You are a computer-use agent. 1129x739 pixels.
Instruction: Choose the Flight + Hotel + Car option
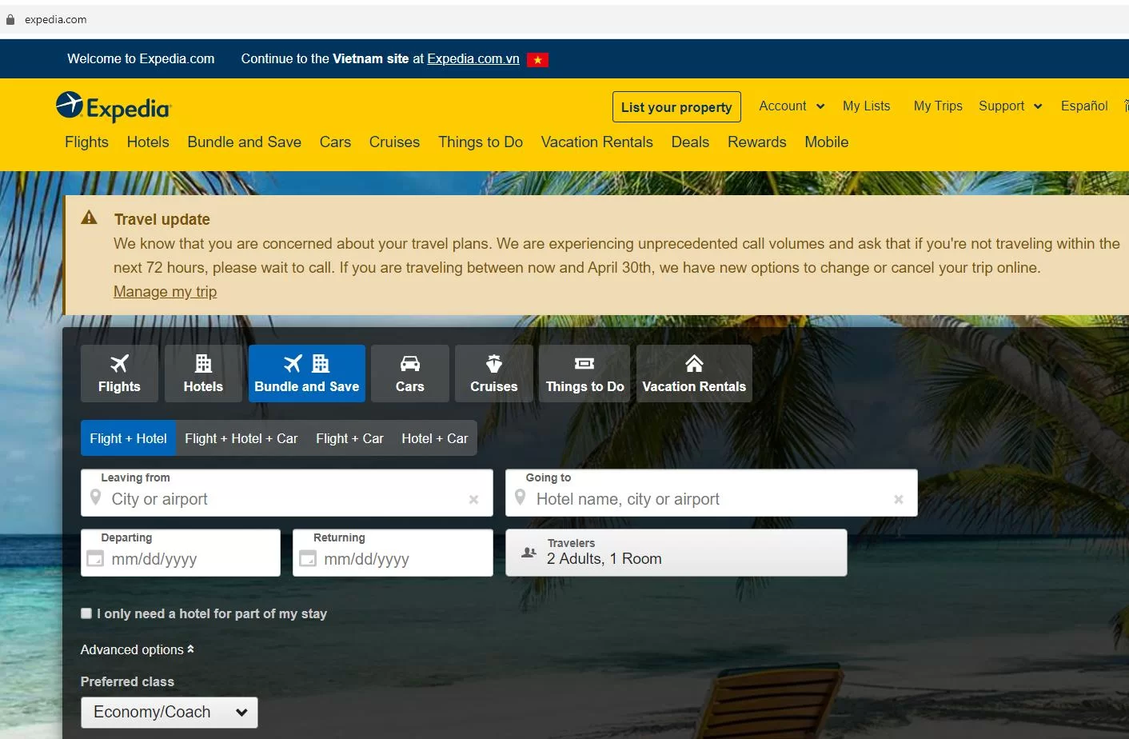241,438
